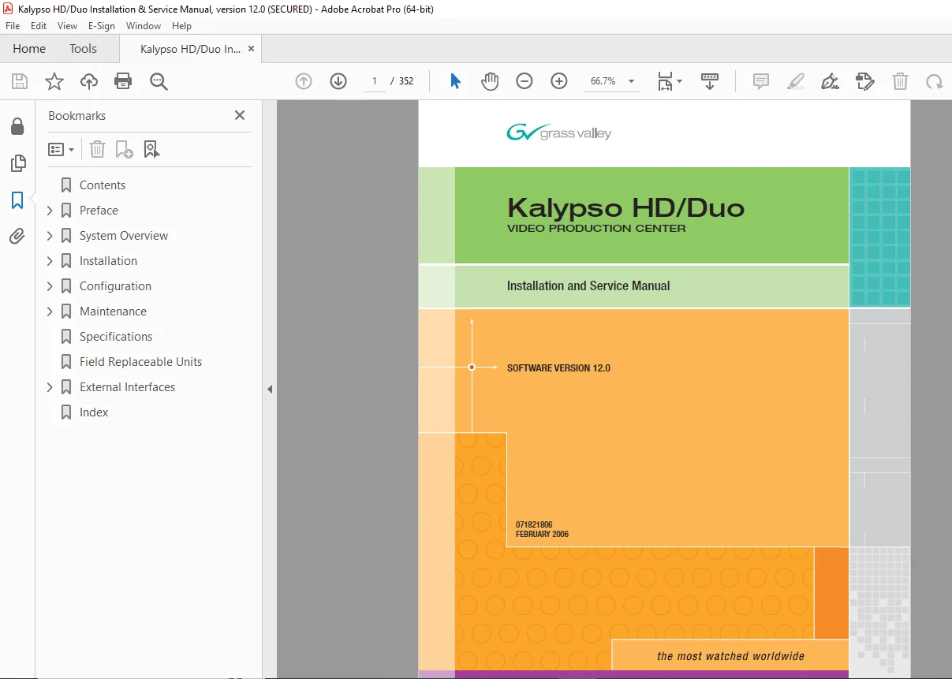Open the Find text magnifier tool

(x=159, y=81)
